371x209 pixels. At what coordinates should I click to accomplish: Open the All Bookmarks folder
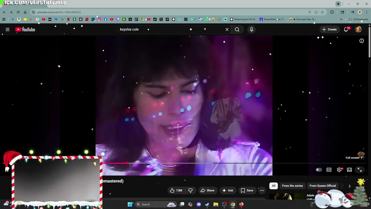pos(359,19)
